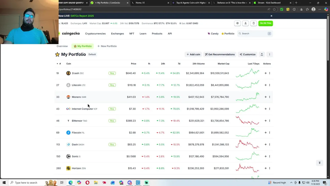Open Learn navigation menu

[x=143, y=34]
